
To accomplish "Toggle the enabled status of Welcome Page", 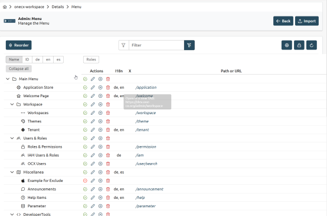I will (x=85, y=96).
